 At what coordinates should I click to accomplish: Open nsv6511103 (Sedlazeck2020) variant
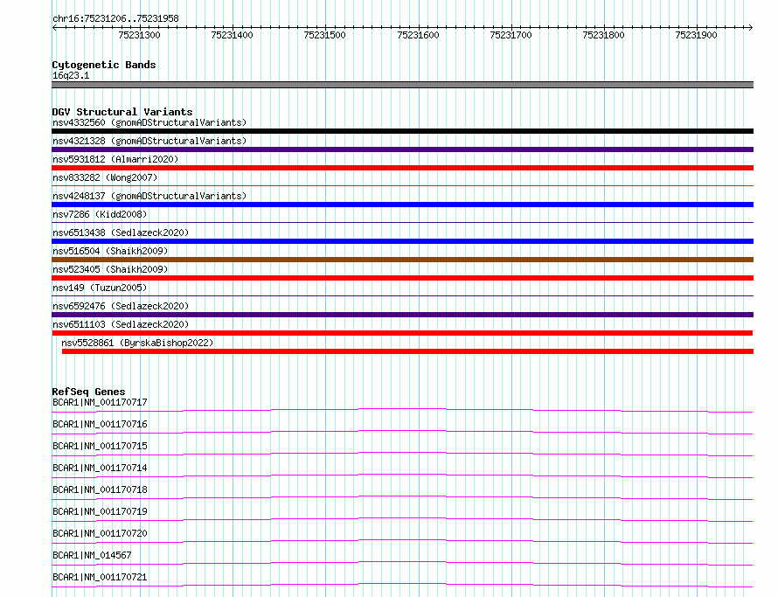[x=121, y=324]
